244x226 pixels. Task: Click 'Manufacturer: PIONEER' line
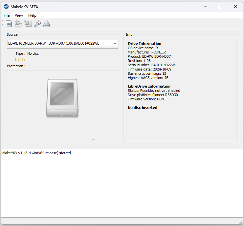point(147,52)
